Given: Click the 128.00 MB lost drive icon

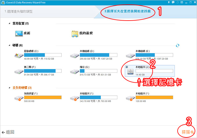Looking at the screenshot, I should coord(130,98).
